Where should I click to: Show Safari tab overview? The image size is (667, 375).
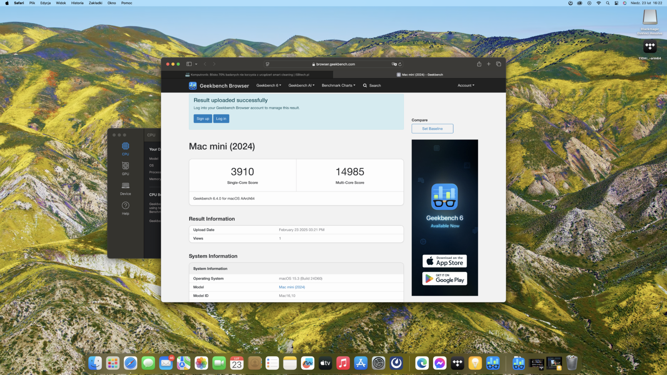499,64
